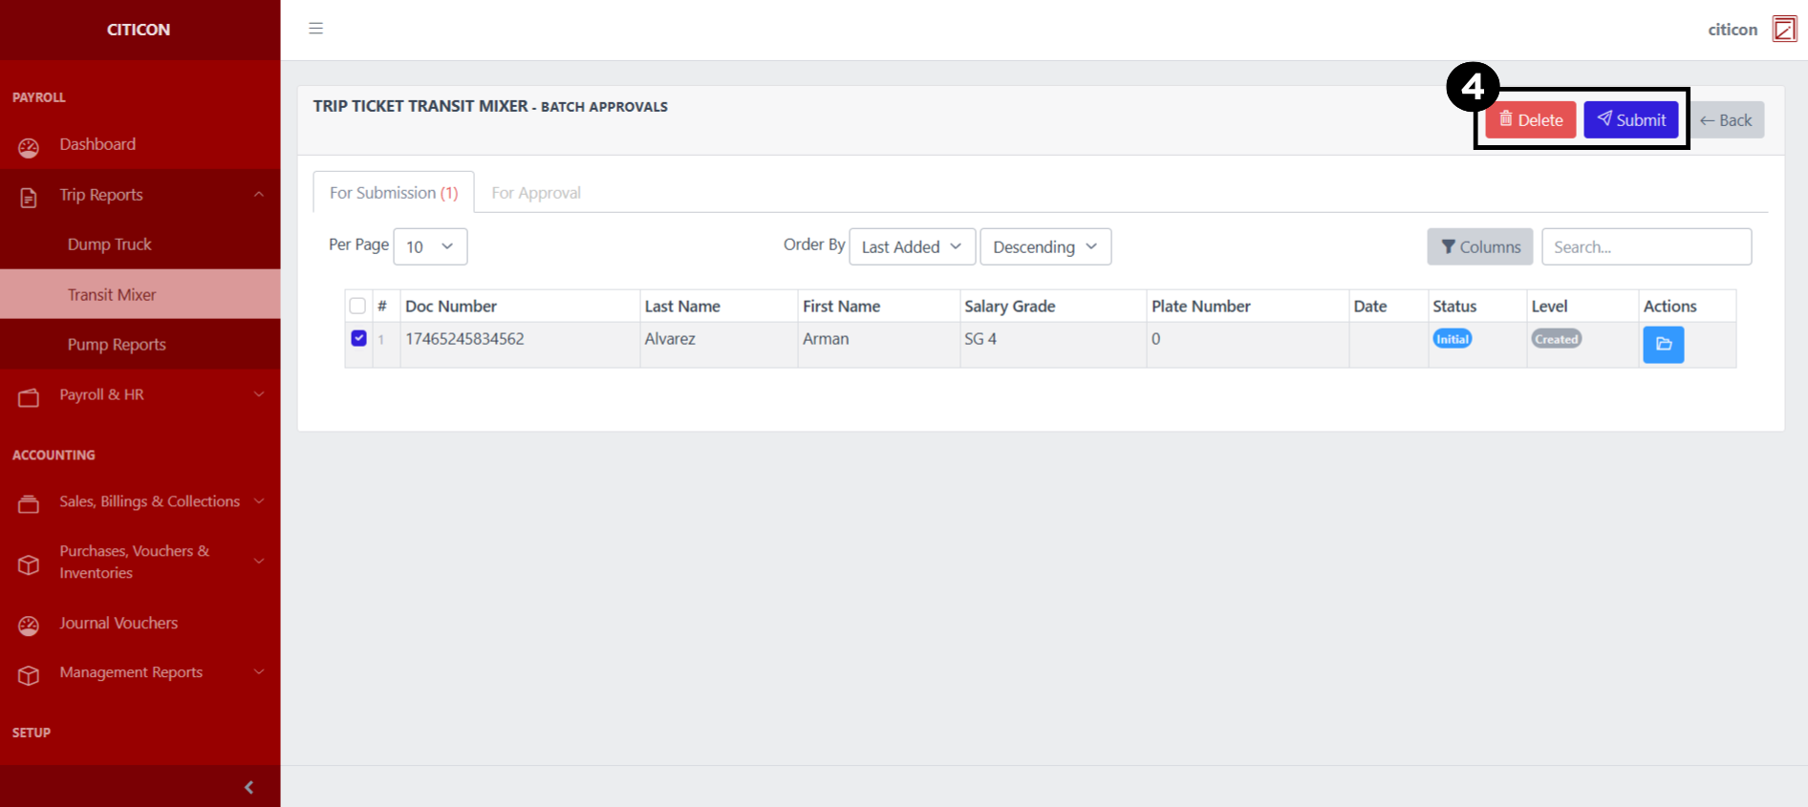Click the Columns filter button

point(1479,246)
